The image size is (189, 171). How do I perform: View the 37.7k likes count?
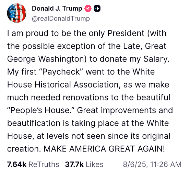74,165
